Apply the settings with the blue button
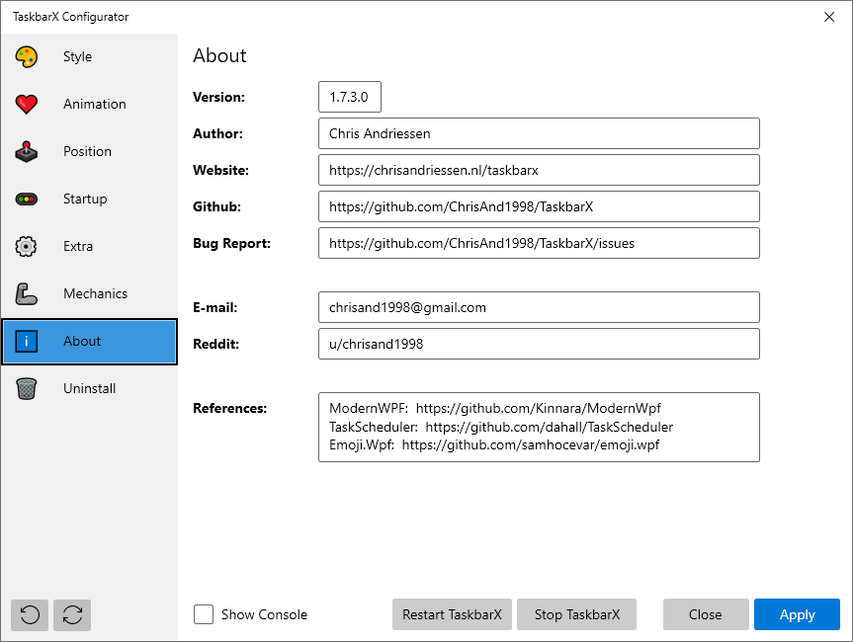This screenshot has width=853, height=642. [797, 614]
